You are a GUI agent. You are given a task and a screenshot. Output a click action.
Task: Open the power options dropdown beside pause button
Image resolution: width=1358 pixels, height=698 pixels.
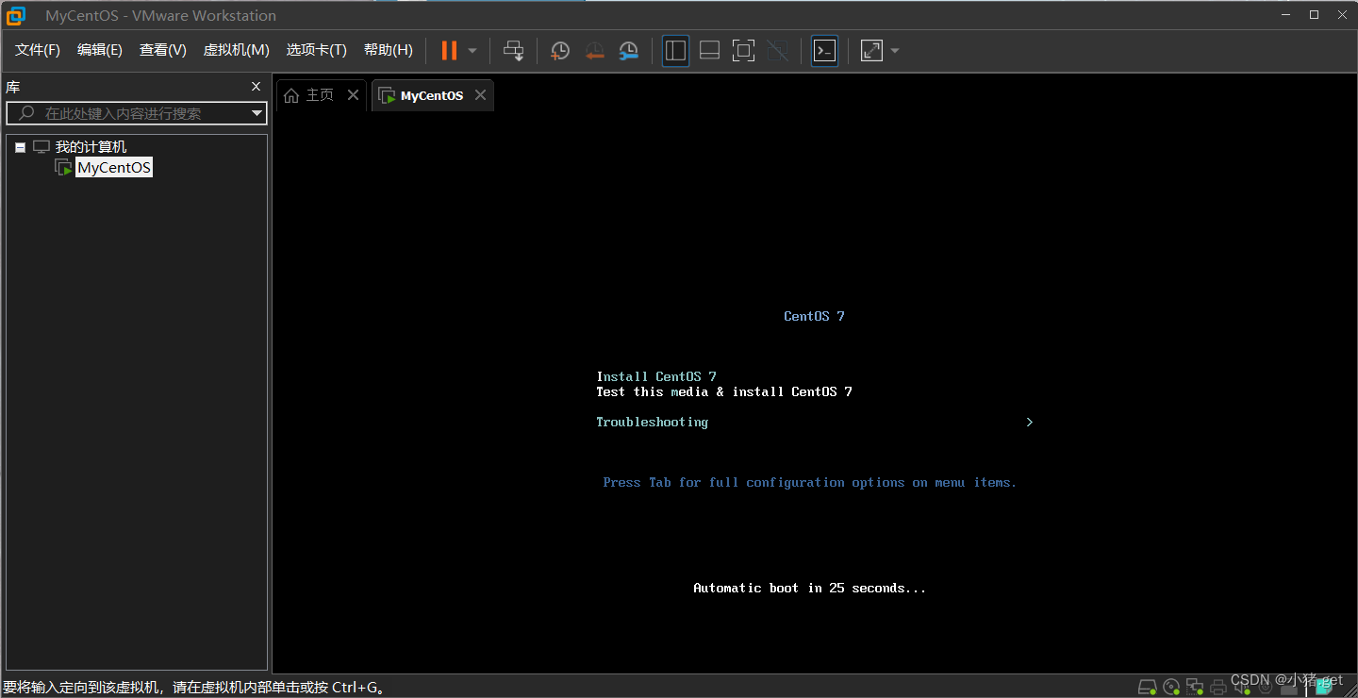tap(472, 51)
